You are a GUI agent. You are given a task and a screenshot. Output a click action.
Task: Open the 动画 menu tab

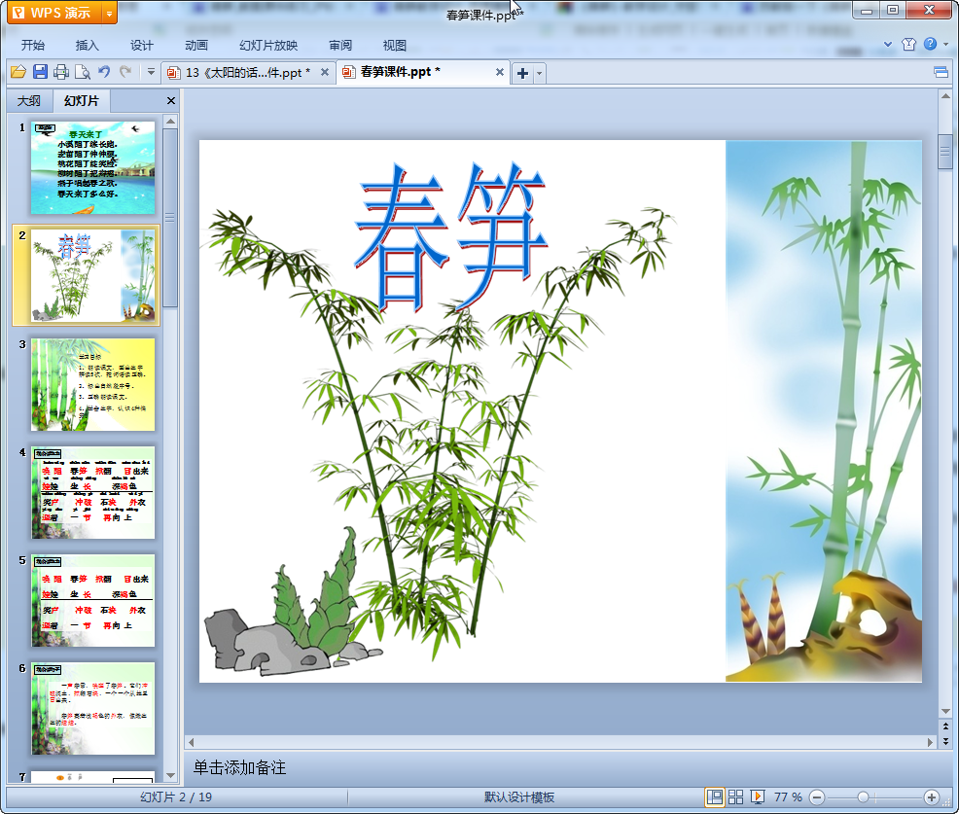(x=196, y=46)
